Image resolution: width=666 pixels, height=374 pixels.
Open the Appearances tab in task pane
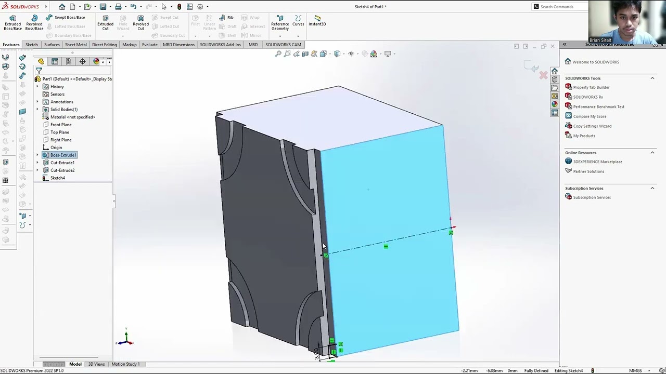coord(555,104)
